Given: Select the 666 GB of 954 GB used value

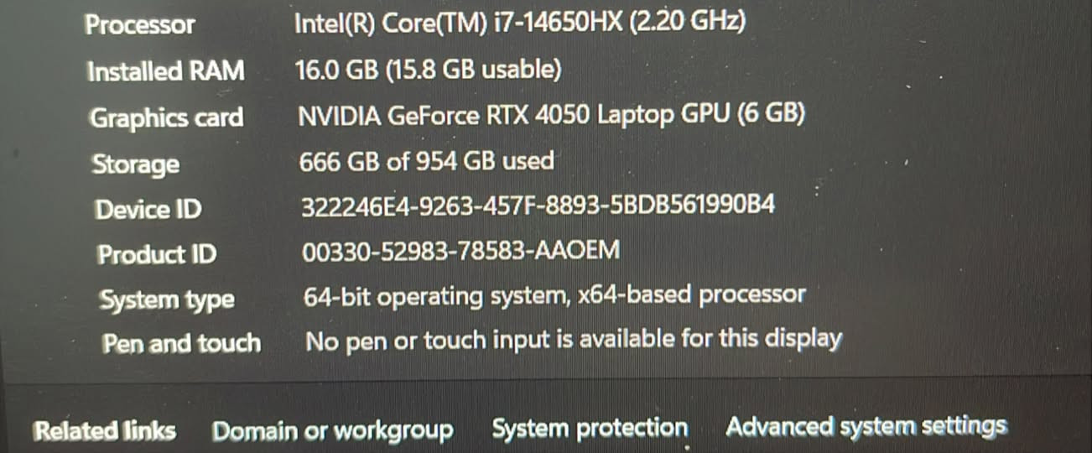Looking at the screenshot, I should pos(426,160).
